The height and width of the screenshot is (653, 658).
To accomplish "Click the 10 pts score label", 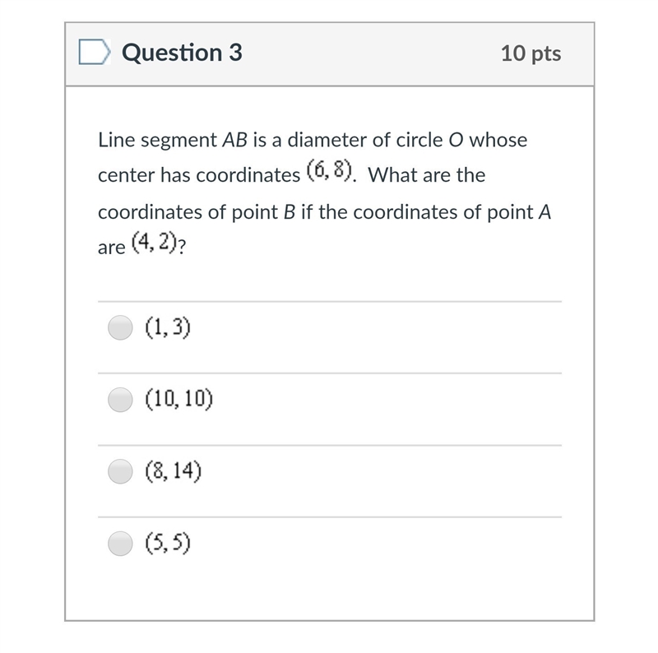I will click(531, 53).
